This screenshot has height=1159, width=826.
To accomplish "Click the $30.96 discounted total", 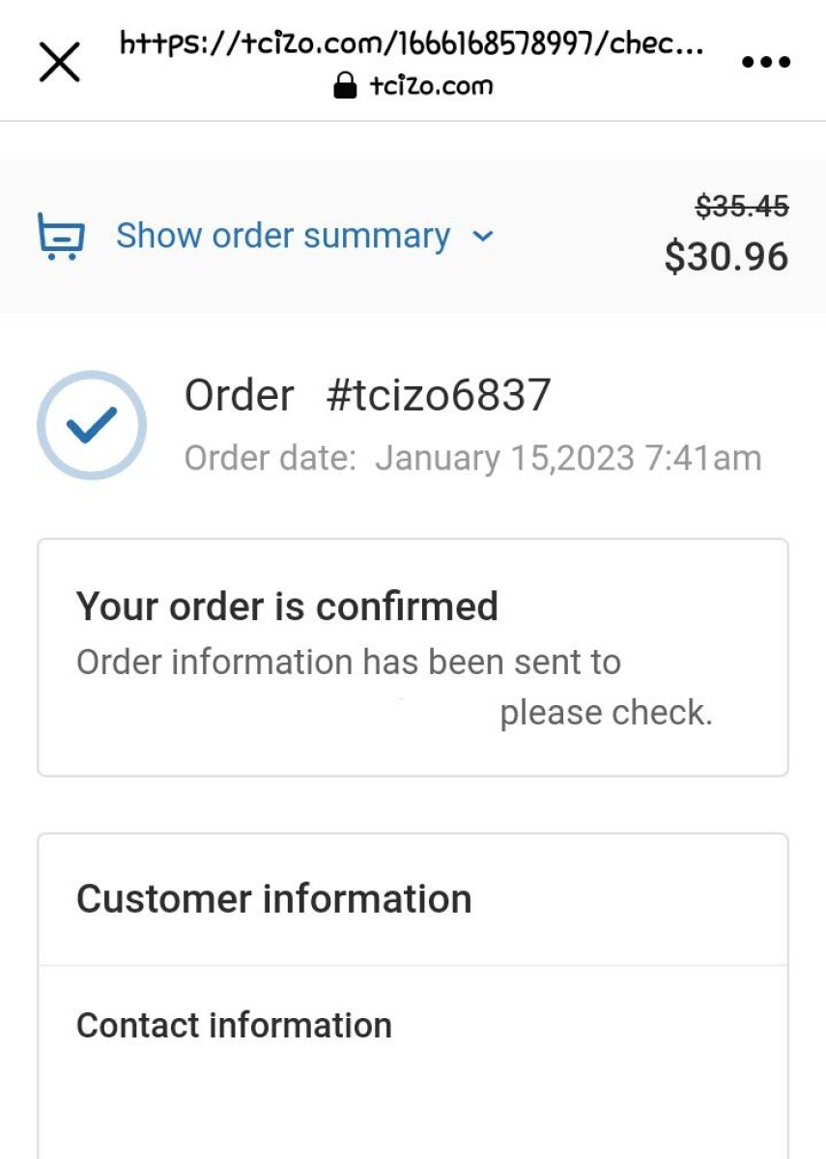I will 726,257.
